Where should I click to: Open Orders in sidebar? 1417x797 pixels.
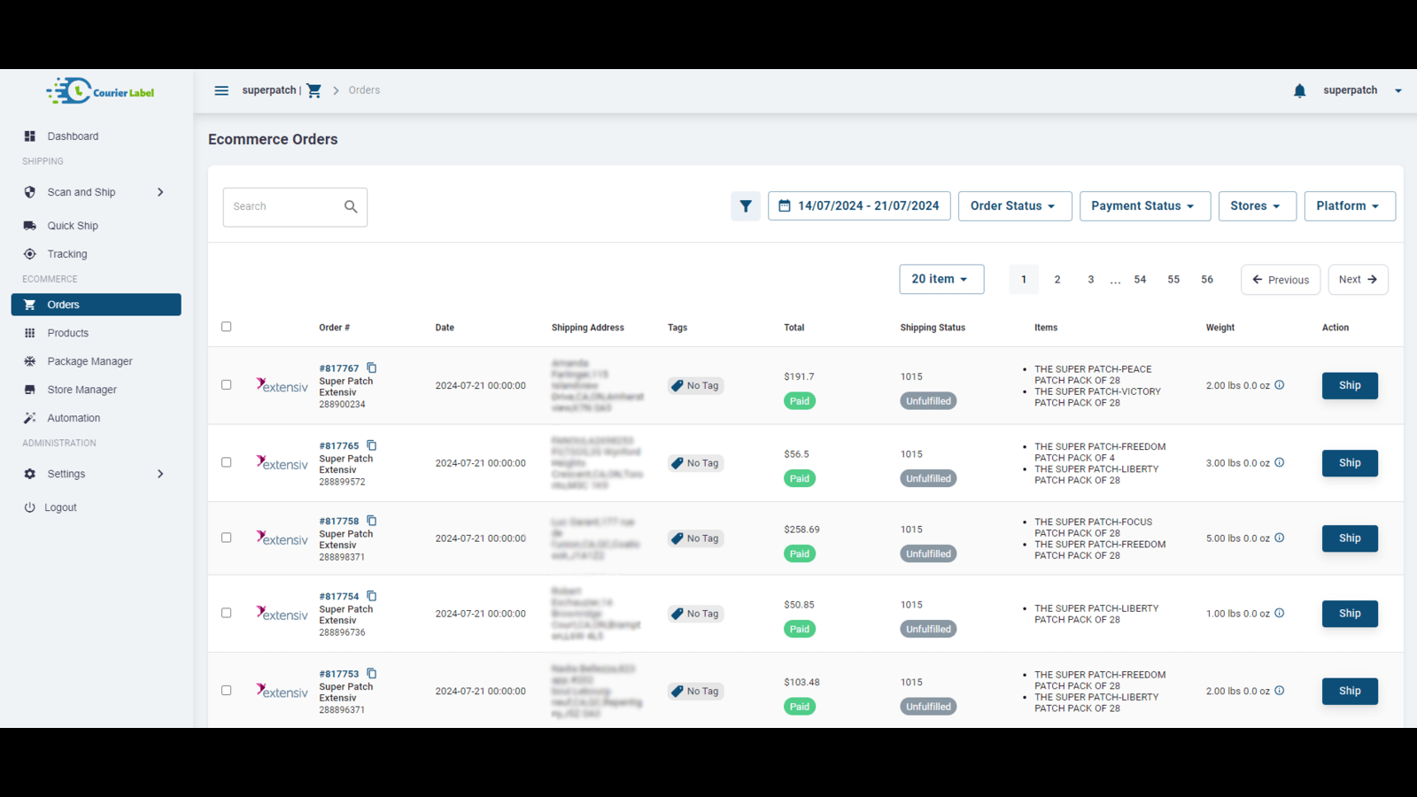click(97, 305)
